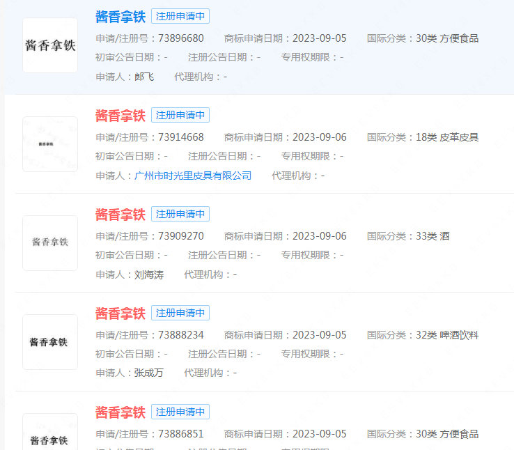Click applicant name 张成万
The height and width of the screenshot is (450, 514).
click(x=149, y=373)
